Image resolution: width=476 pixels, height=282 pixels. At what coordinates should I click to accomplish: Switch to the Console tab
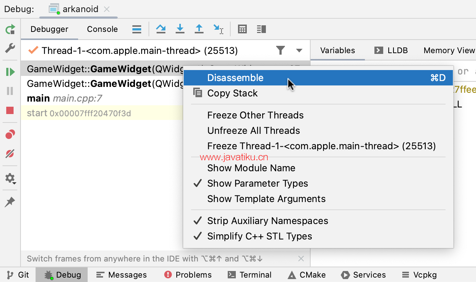click(x=102, y=29)
